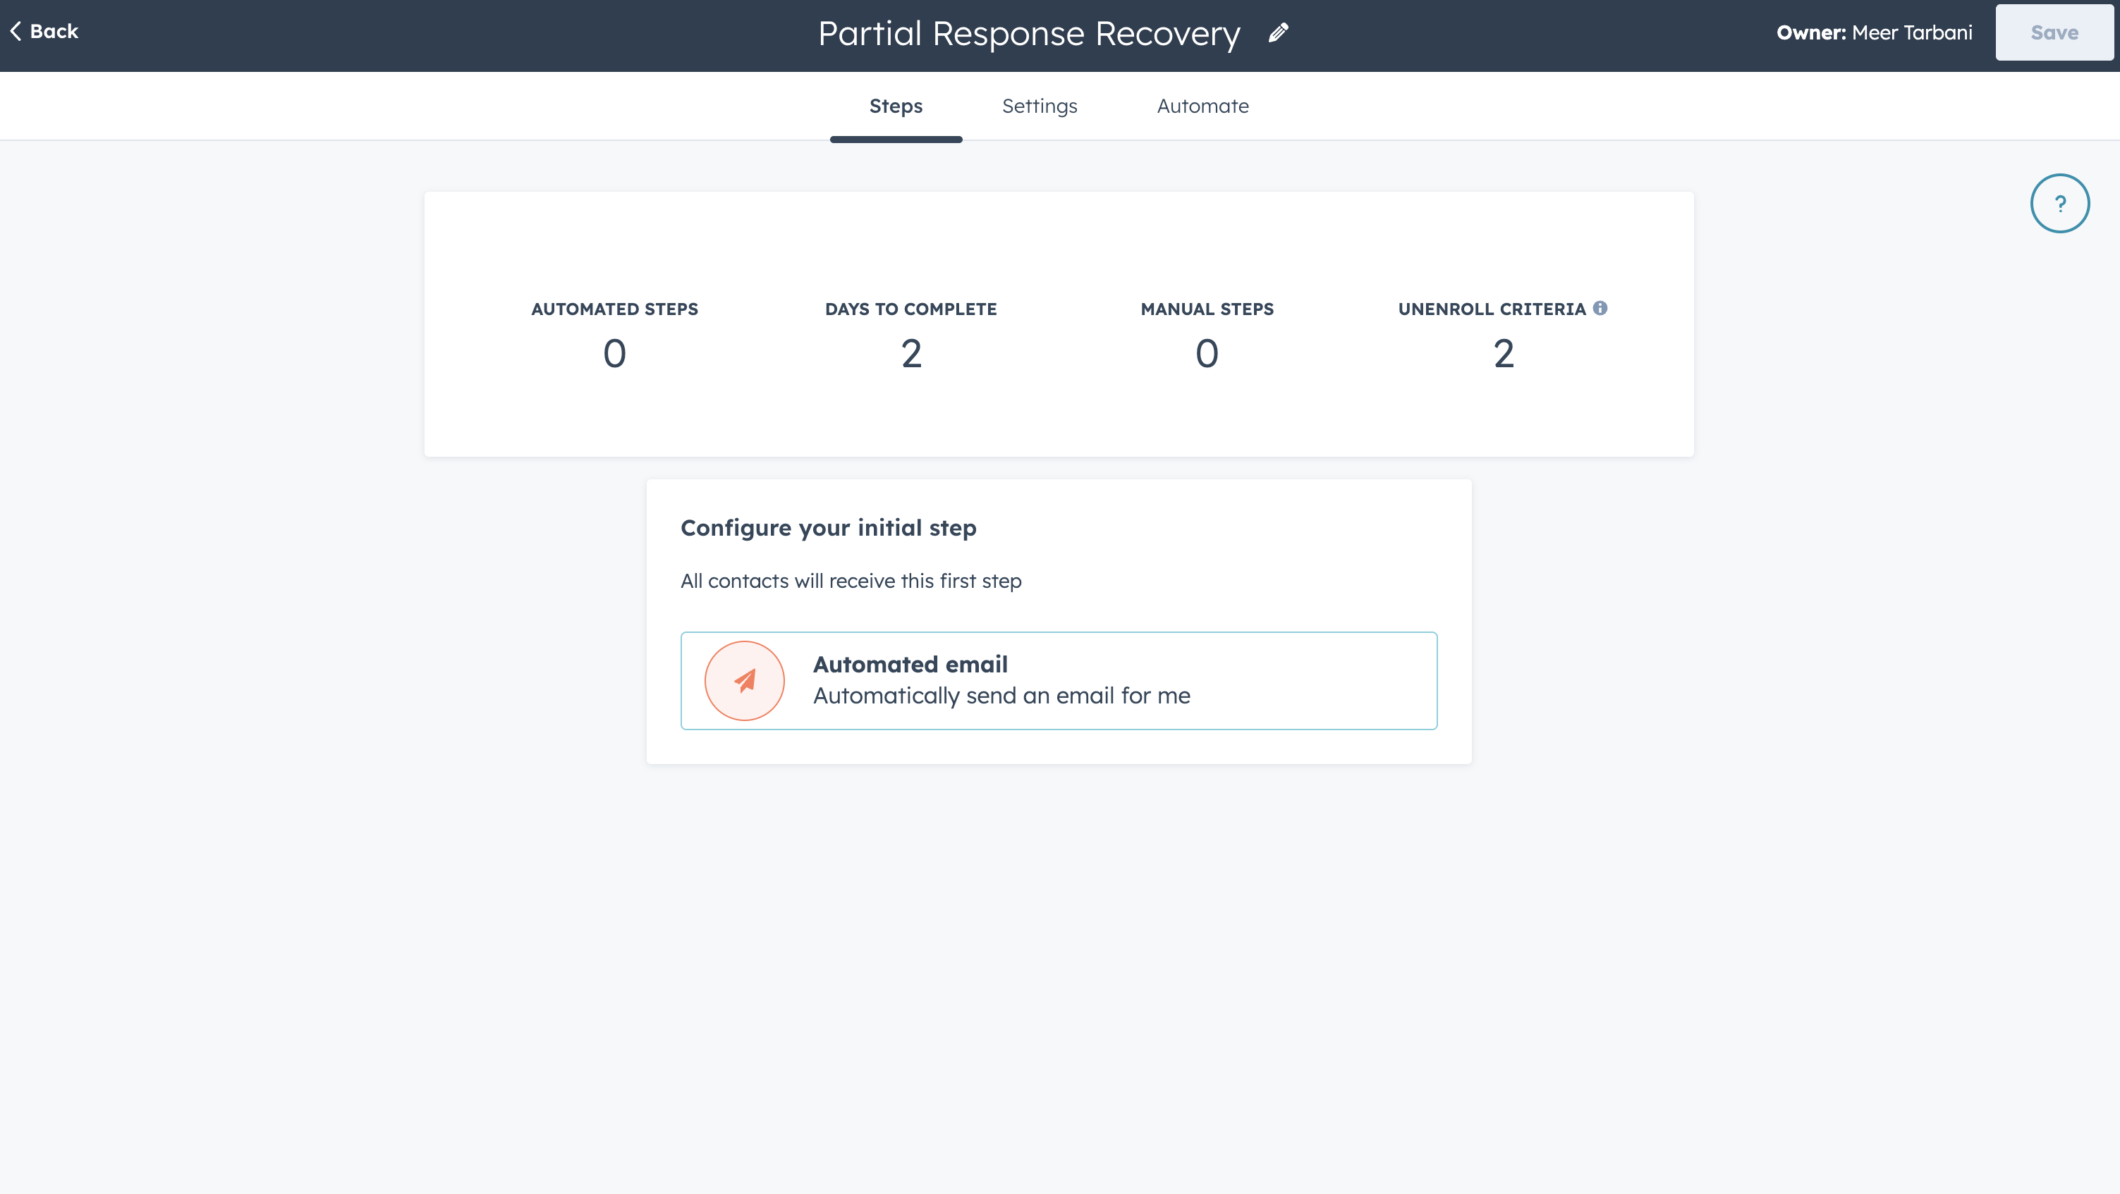The width and height of the screenshot is (2120, 1194).
Task: Click the Unenroll Criteria value 2
Action: [x=1503, y=352]
